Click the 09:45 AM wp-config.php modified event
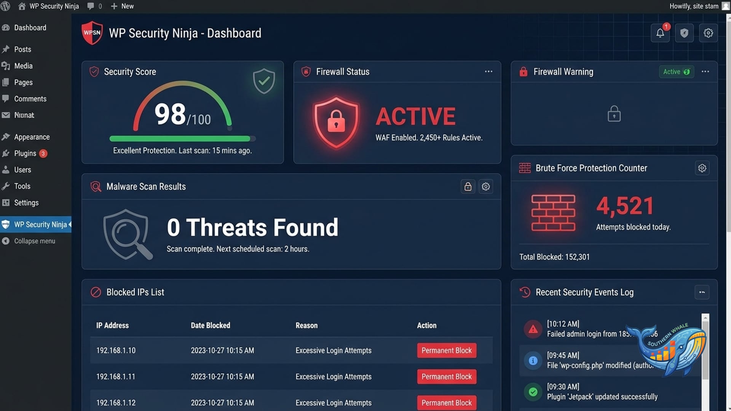This screenshot has height=411, width=731. click(x=610, y=360)
